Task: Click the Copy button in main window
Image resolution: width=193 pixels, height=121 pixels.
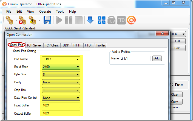Action: click(176, 102)
